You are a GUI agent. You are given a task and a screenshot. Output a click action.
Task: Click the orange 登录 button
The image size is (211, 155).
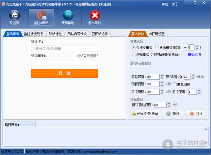[64, 74]
